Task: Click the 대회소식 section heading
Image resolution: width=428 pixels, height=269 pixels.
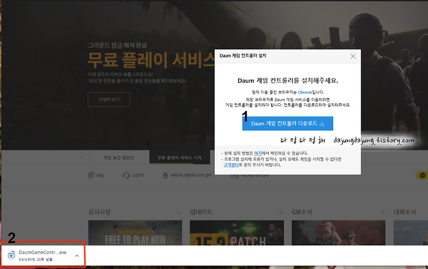Action: coord(405,212)
